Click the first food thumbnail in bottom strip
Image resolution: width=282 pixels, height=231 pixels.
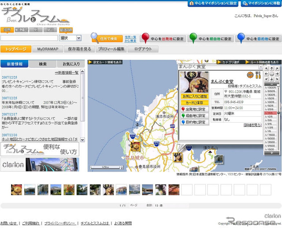16,190
